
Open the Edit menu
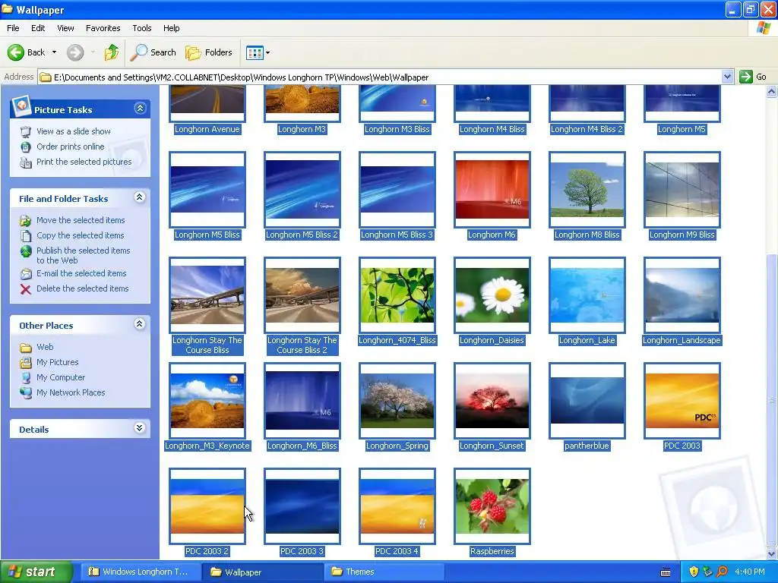38,28
